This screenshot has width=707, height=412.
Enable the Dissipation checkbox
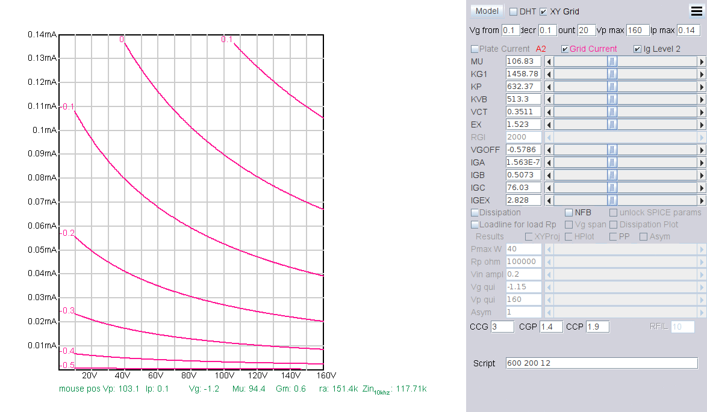coord(475,212)
